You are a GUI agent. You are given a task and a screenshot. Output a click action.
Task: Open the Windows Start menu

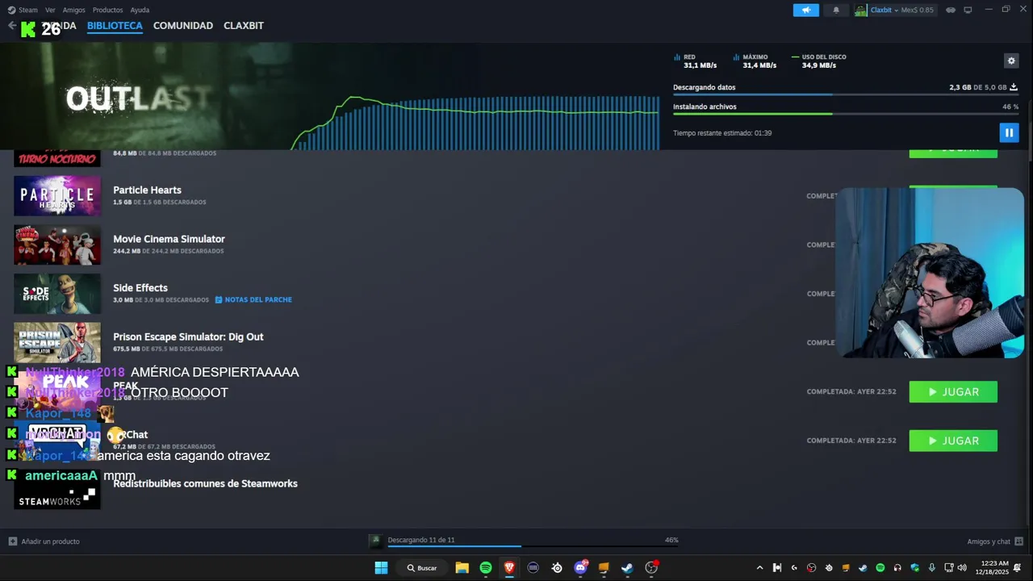(381, 568)
